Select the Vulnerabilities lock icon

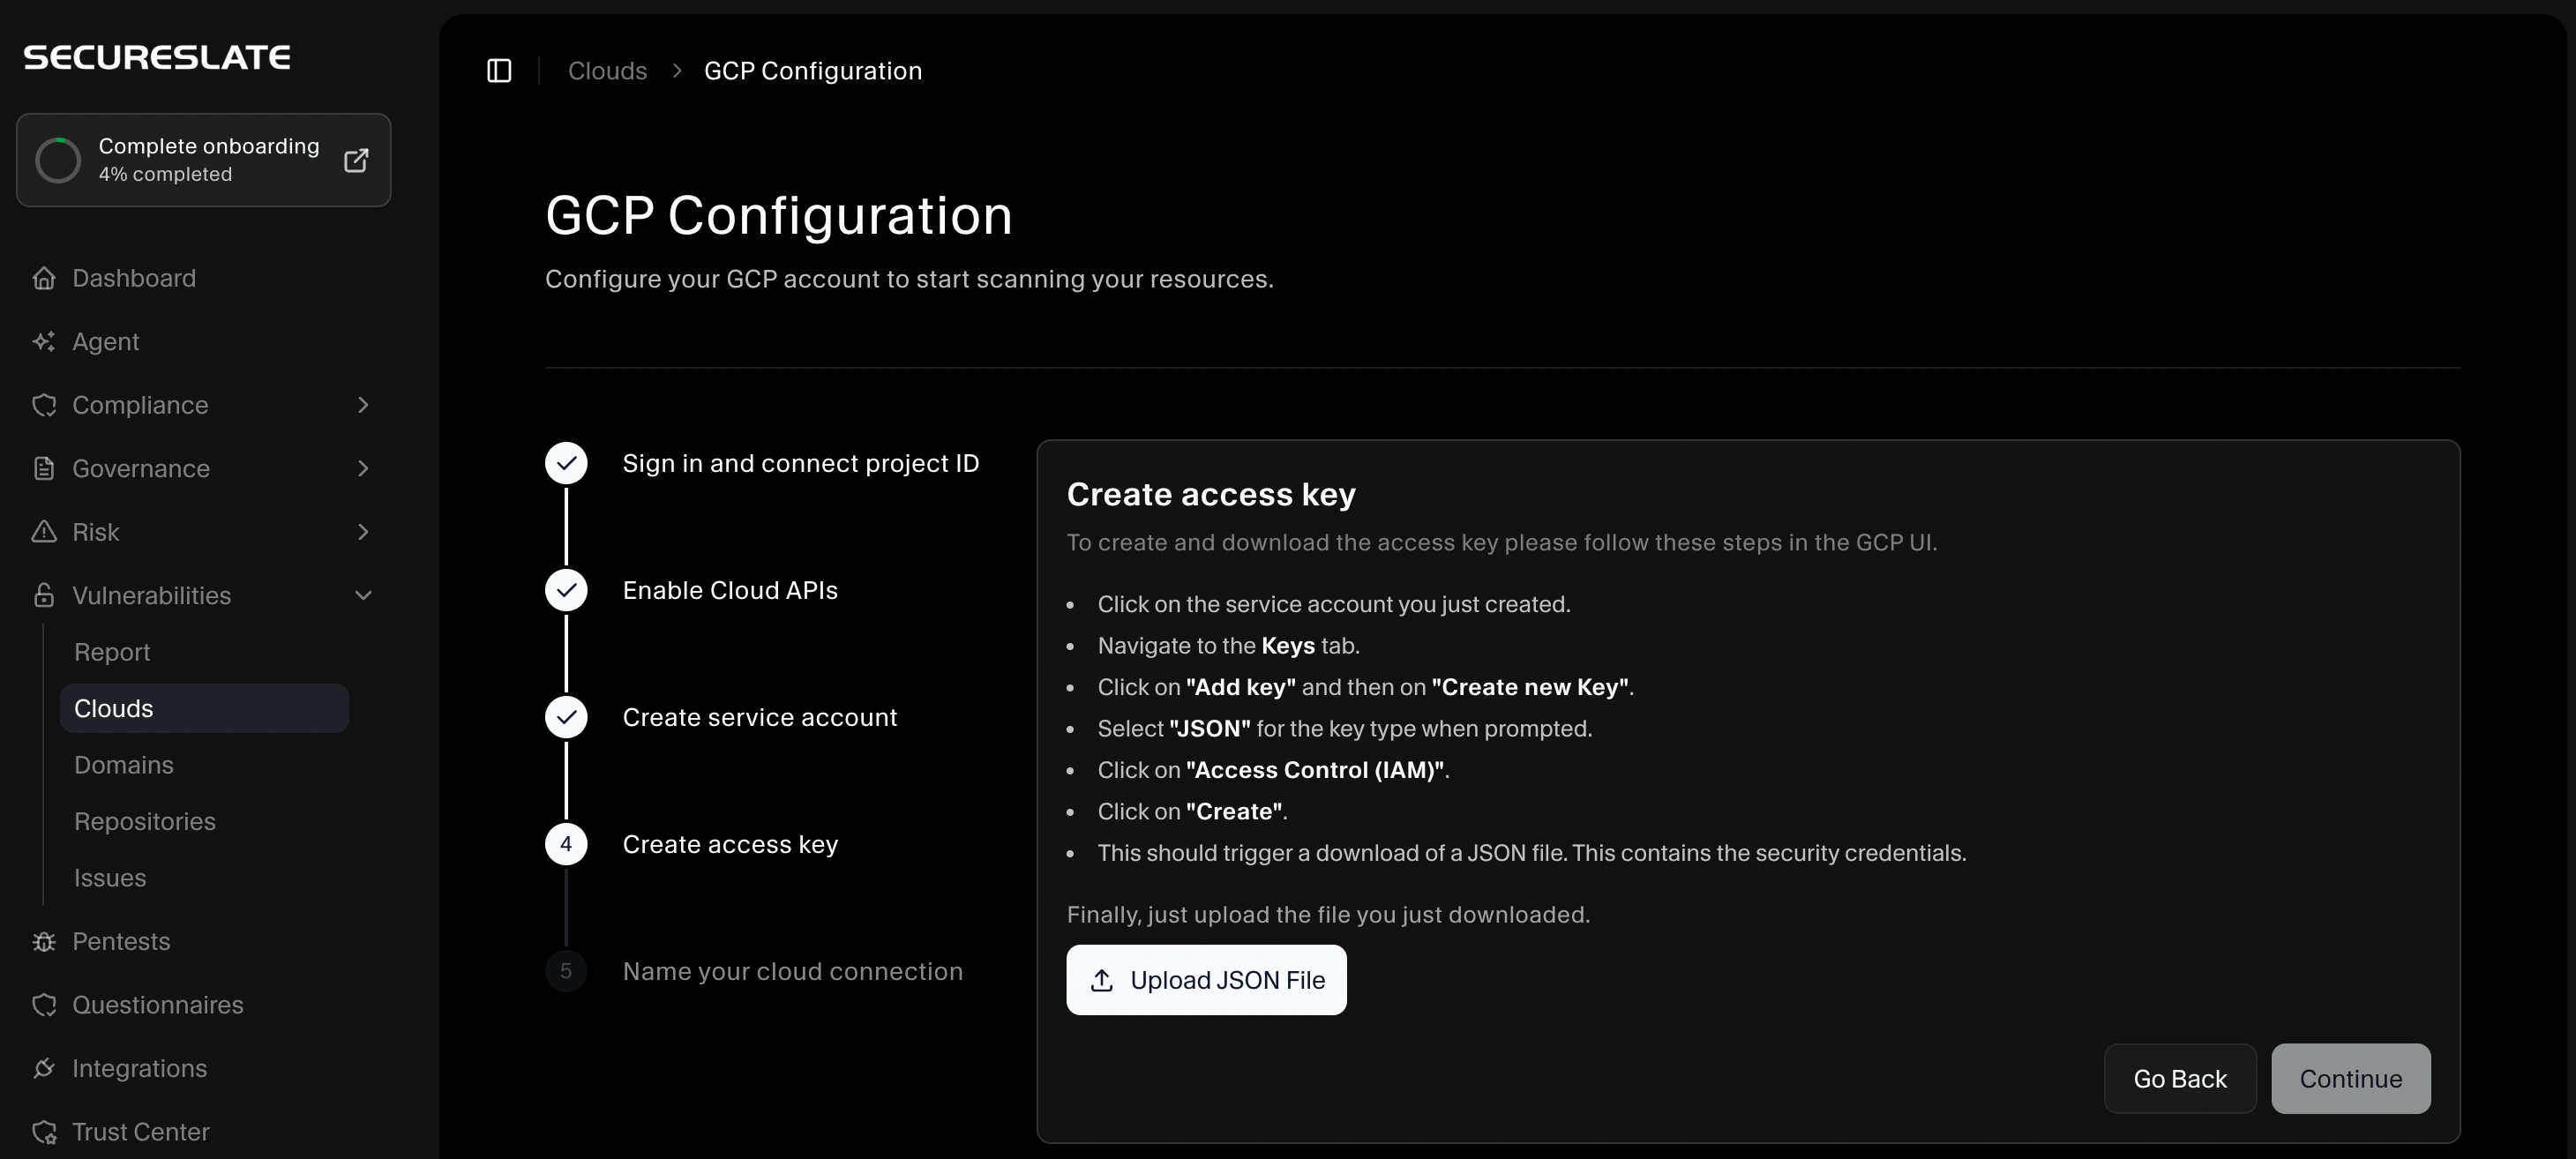(x=44, y=595)
